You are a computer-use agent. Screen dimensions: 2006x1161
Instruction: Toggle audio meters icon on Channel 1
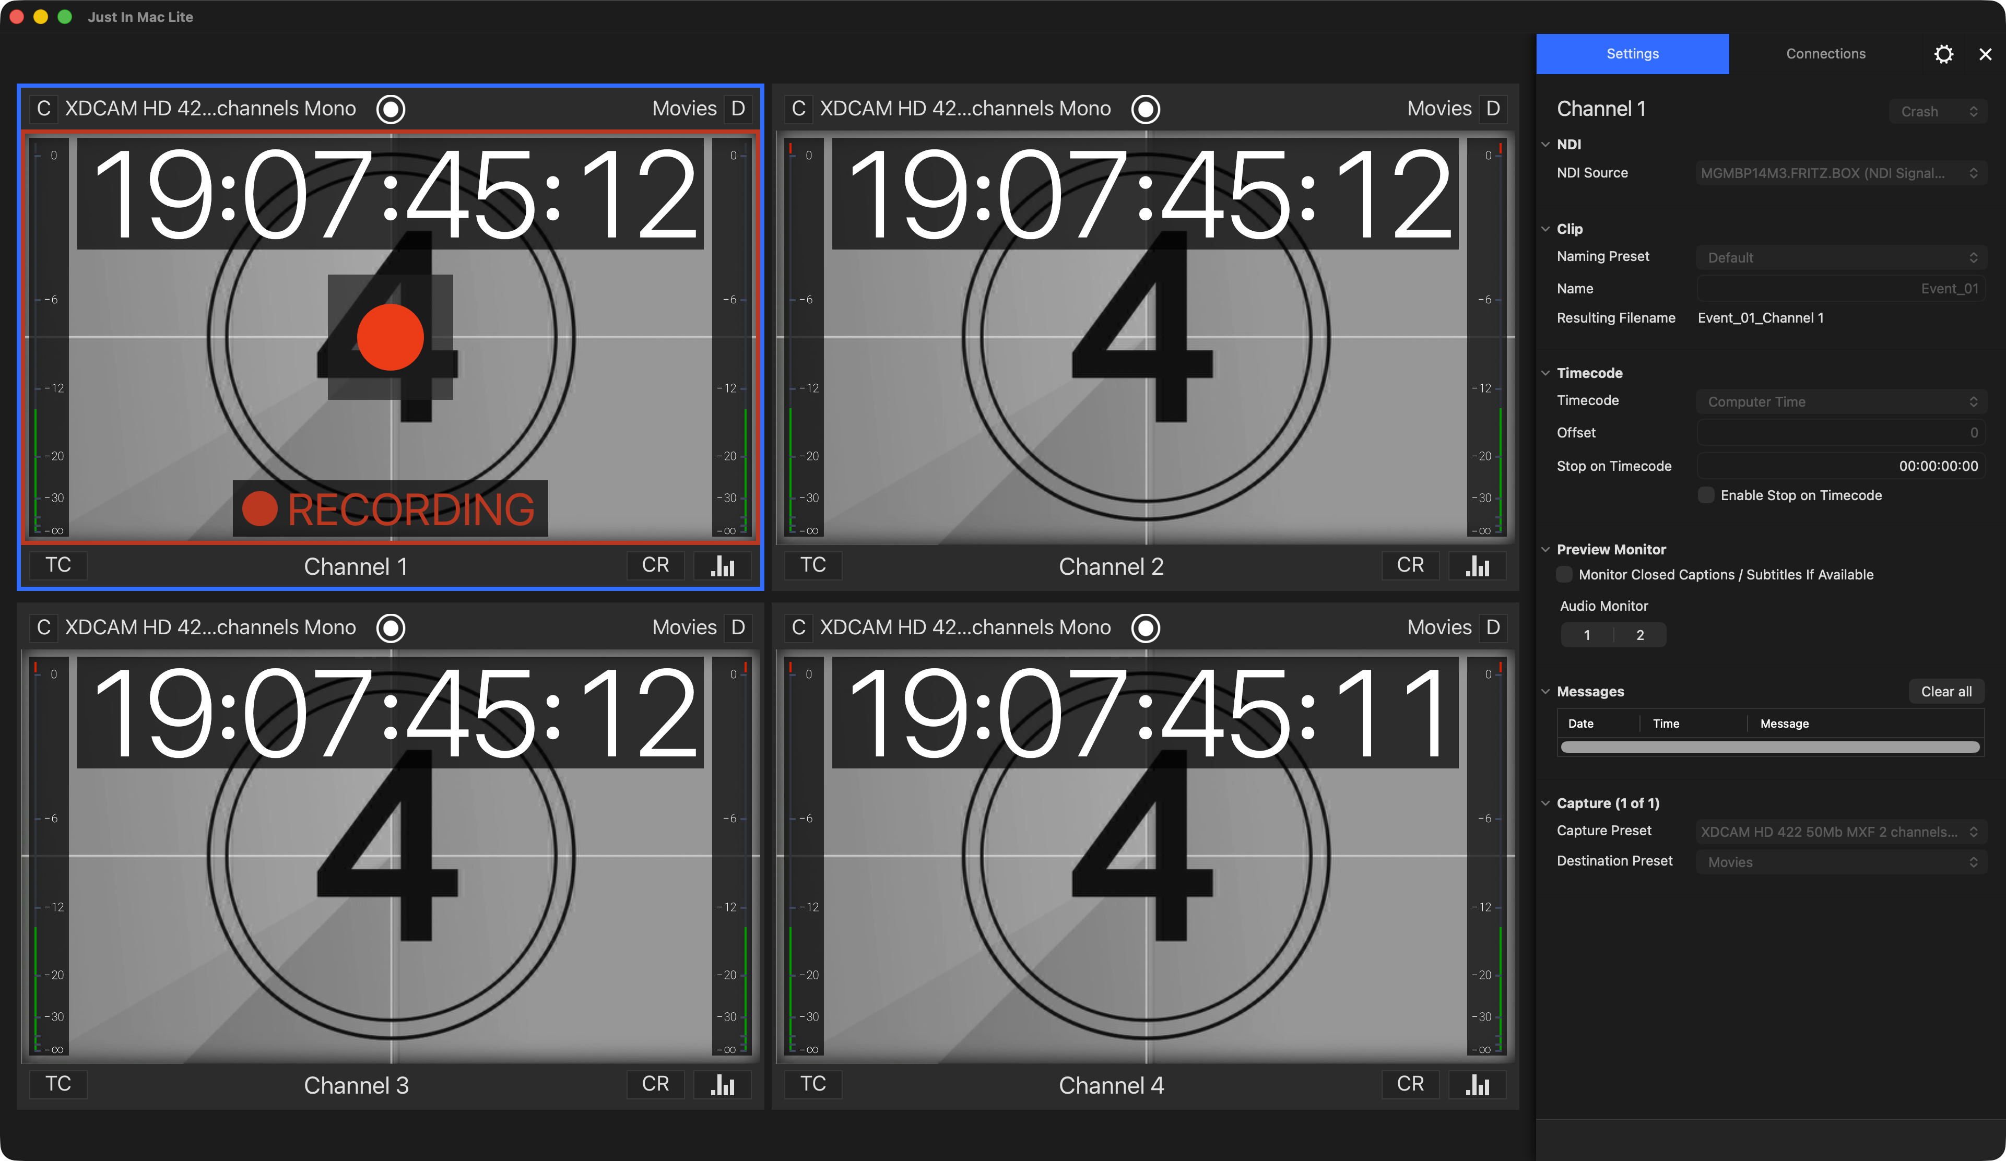click(x=722, y=566)
